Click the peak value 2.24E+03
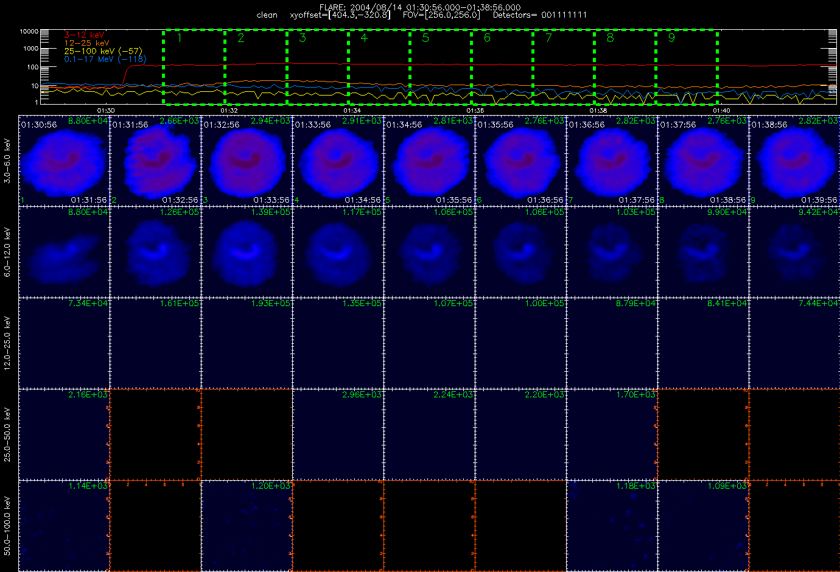Image resolution: width=840 pixels, height=572 pixels. pos(453,395)
